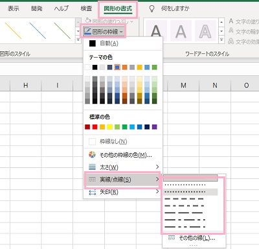Choose the long dash-dot line style
The width and height of the screenshot is (259, 249).
click(190, 220)
